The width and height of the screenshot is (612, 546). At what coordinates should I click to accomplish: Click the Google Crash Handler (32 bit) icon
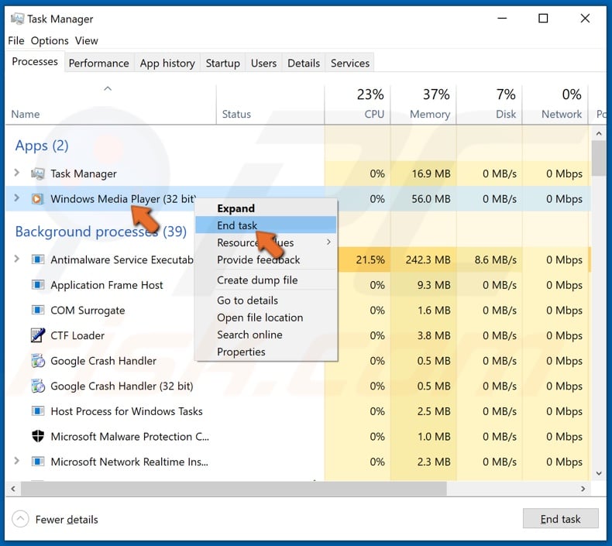coord(38,386)
